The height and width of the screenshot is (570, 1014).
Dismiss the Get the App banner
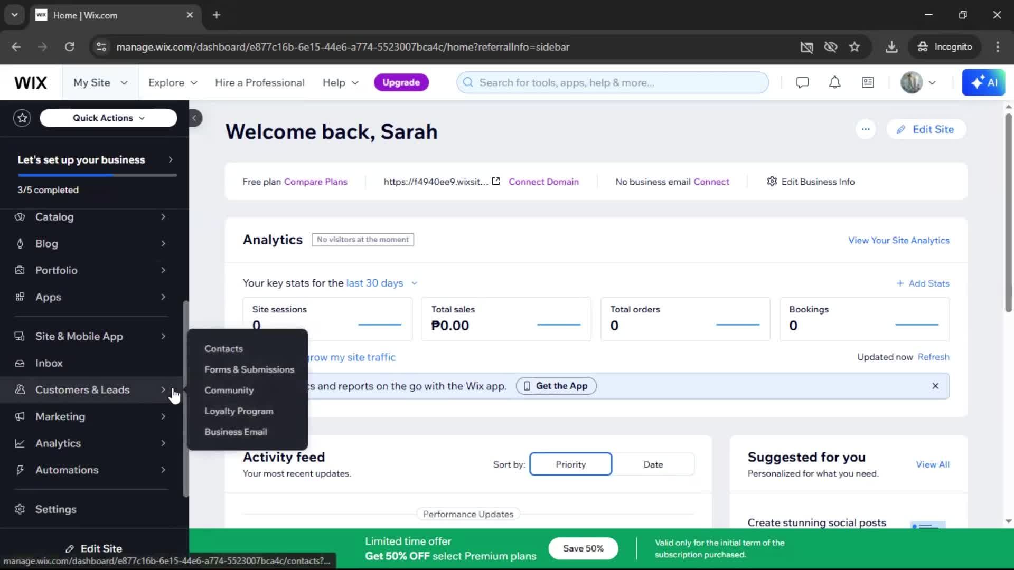coord(935,386)
